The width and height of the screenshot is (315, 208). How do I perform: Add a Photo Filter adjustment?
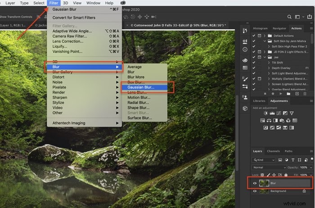(x=282, y=120)
